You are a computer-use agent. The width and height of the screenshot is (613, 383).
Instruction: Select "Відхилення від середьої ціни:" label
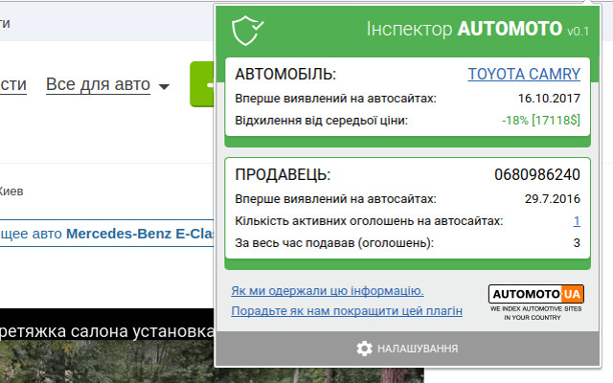coord(321,120)
